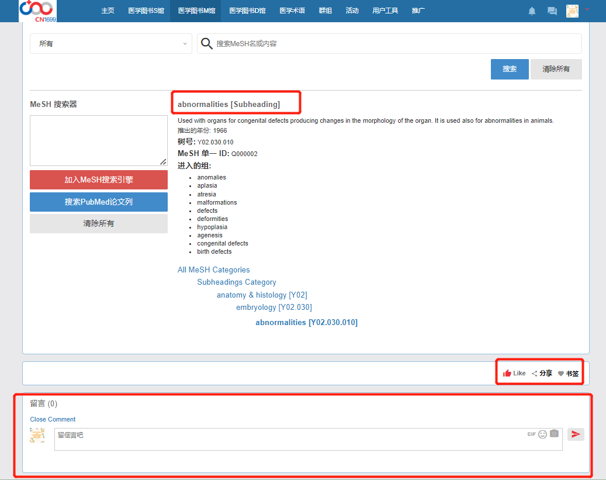606x480 pixels.
Task: Attach a photo using the camera icon
Action: pyautogui.click(x=554, y=434)
